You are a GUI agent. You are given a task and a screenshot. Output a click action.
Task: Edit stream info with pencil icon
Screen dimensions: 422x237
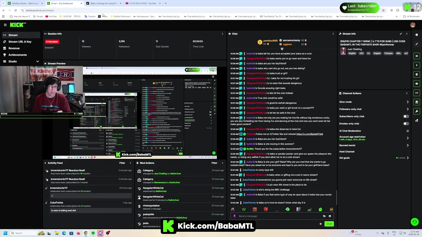point(401,34)
